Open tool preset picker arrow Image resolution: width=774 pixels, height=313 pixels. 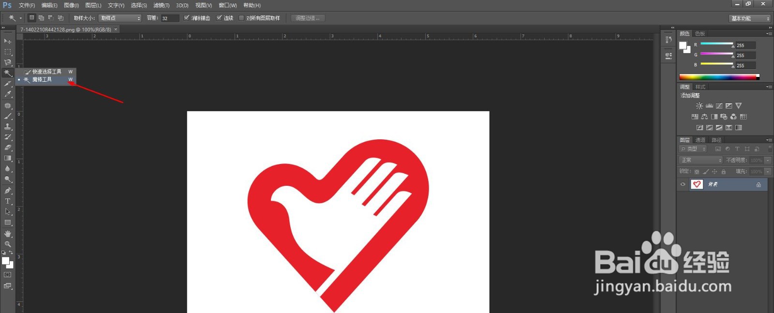pos(21,18)
